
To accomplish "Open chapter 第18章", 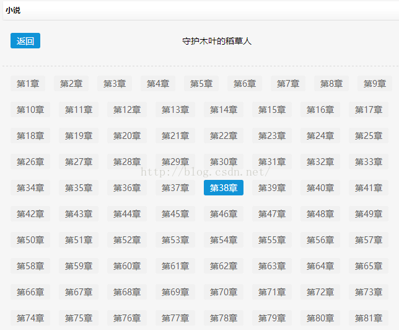I will click(30, 136).
